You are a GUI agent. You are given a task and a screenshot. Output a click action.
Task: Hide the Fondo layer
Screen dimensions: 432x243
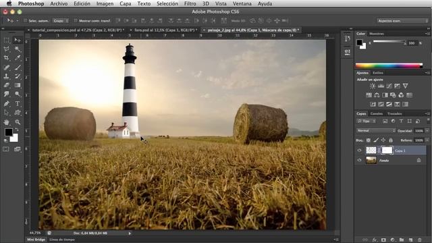pos(359,160)
